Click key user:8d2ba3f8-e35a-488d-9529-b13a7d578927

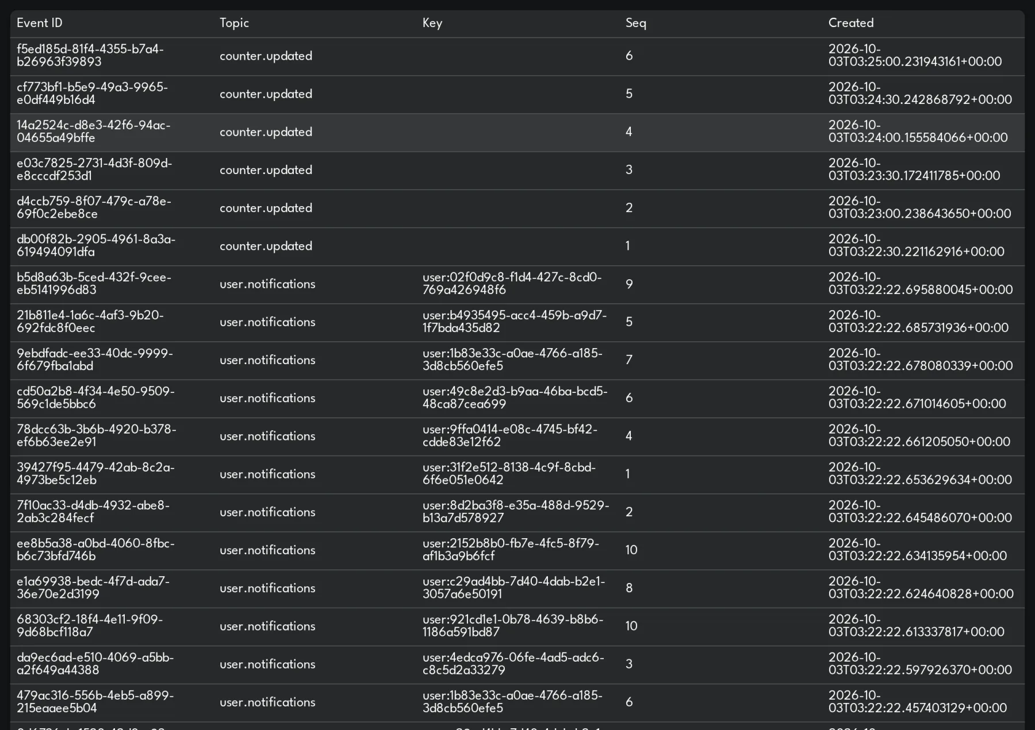click(516, 511)
